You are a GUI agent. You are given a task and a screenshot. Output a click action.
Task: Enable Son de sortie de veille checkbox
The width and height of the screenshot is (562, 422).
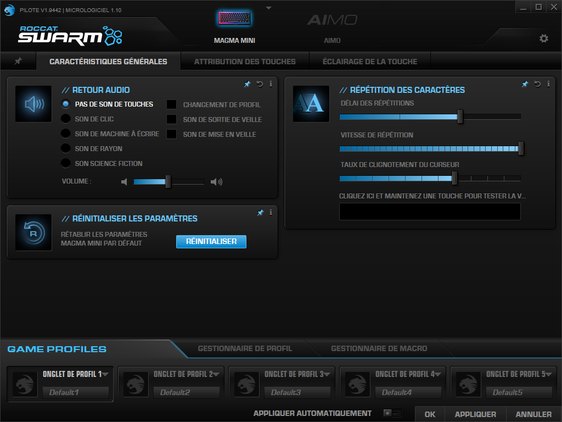tap(171, 119)
